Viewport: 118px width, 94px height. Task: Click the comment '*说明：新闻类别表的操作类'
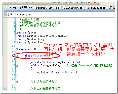click(x=38, y=26)
